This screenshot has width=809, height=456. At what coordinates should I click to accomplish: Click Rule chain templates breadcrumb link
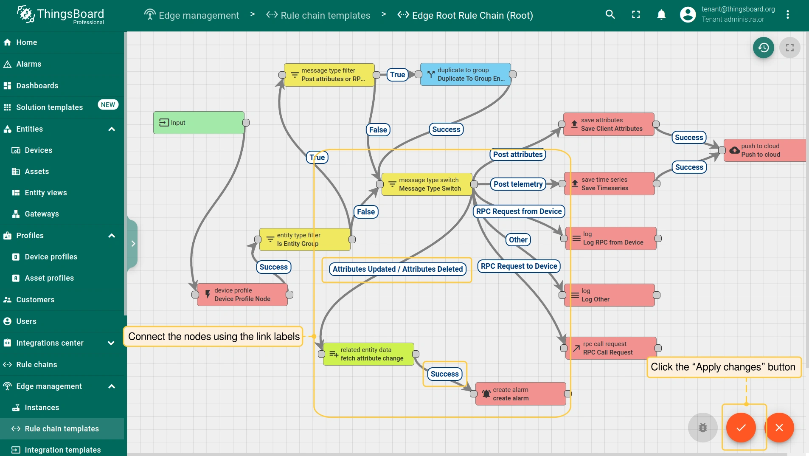(325, 15)
